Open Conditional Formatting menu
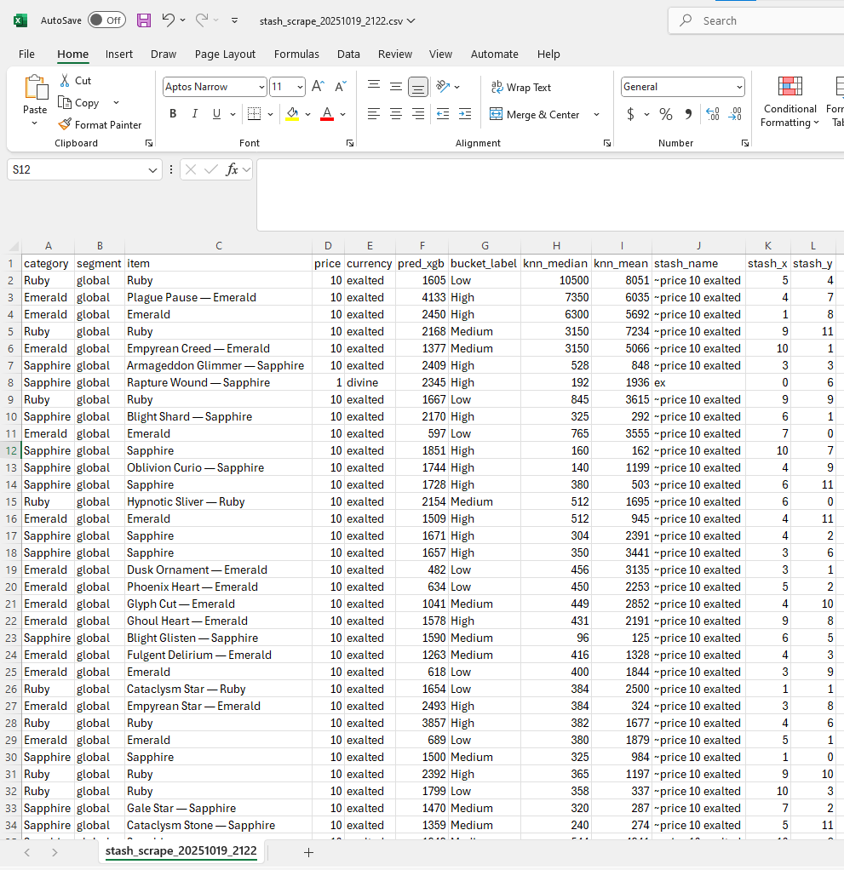The image size is (844, 870). click(790, 102)
